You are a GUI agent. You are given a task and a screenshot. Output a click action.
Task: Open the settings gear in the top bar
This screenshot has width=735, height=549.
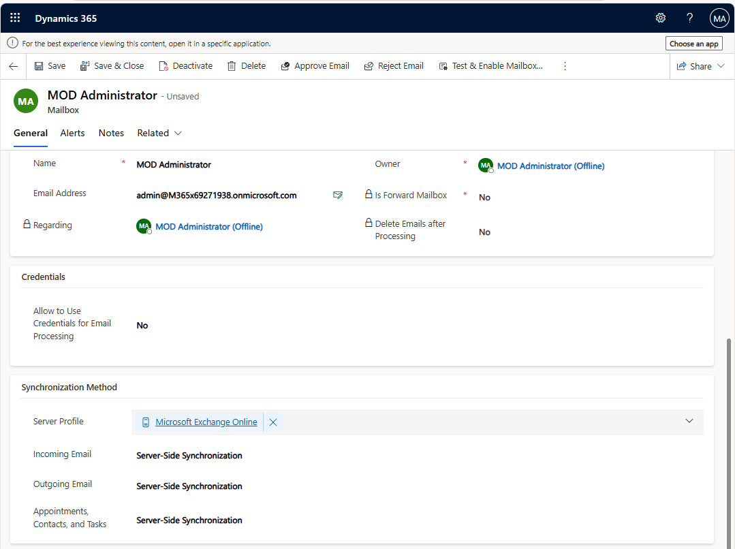pos(660,18)
